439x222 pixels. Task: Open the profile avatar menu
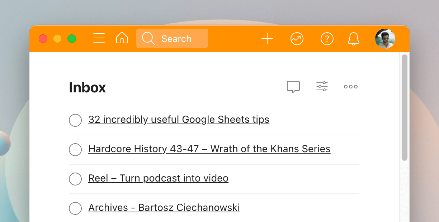pyautogui.click(x=385, y=39)
